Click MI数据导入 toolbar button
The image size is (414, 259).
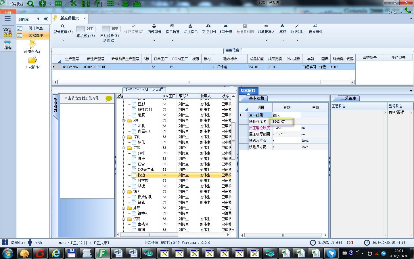[x=266, y=29]
